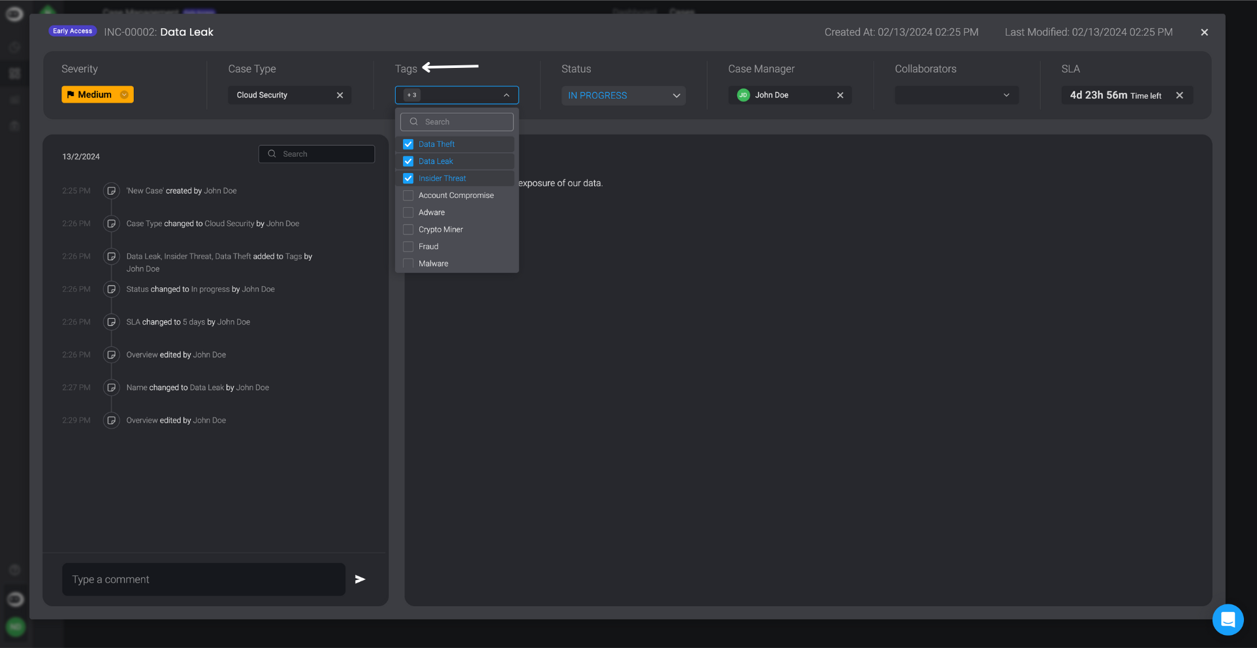This screenshot has width=1257, height=648.
Task: Open the Collaborators dropdown
Action: click(956, 95)
